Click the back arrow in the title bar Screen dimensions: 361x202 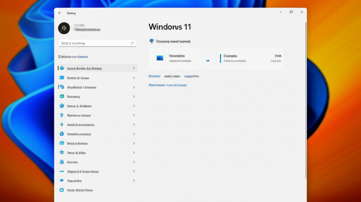pyautogui.click(x=59, y=13)
